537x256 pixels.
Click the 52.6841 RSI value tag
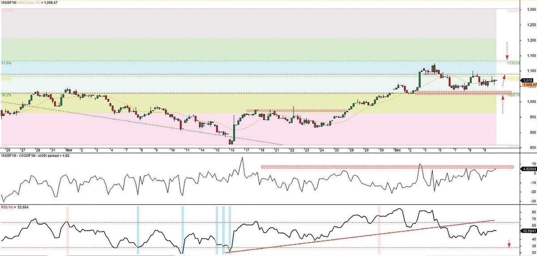524,231
